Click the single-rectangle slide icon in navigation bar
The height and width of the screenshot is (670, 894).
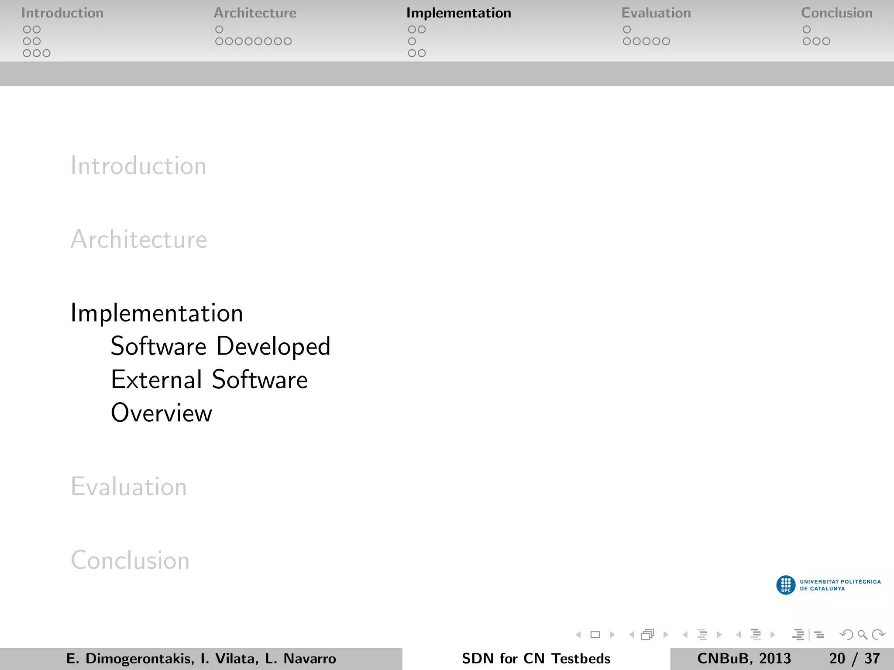click(x=595, y=635)
